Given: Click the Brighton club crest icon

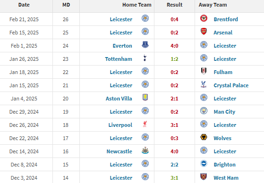Looking at the screenshot, I should [x=204, y=164].
